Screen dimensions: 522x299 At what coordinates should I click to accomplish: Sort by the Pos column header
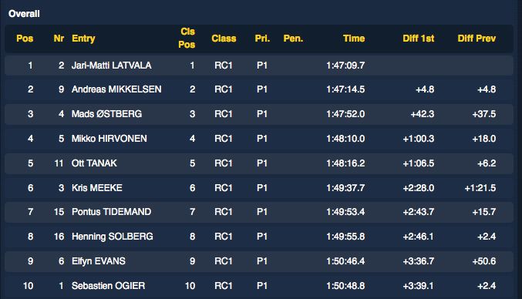[x=25, y=39]
